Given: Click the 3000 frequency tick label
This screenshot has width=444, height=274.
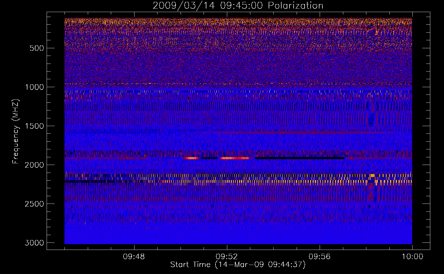Looking at the screenshot, I should click(x=34, y=243).
